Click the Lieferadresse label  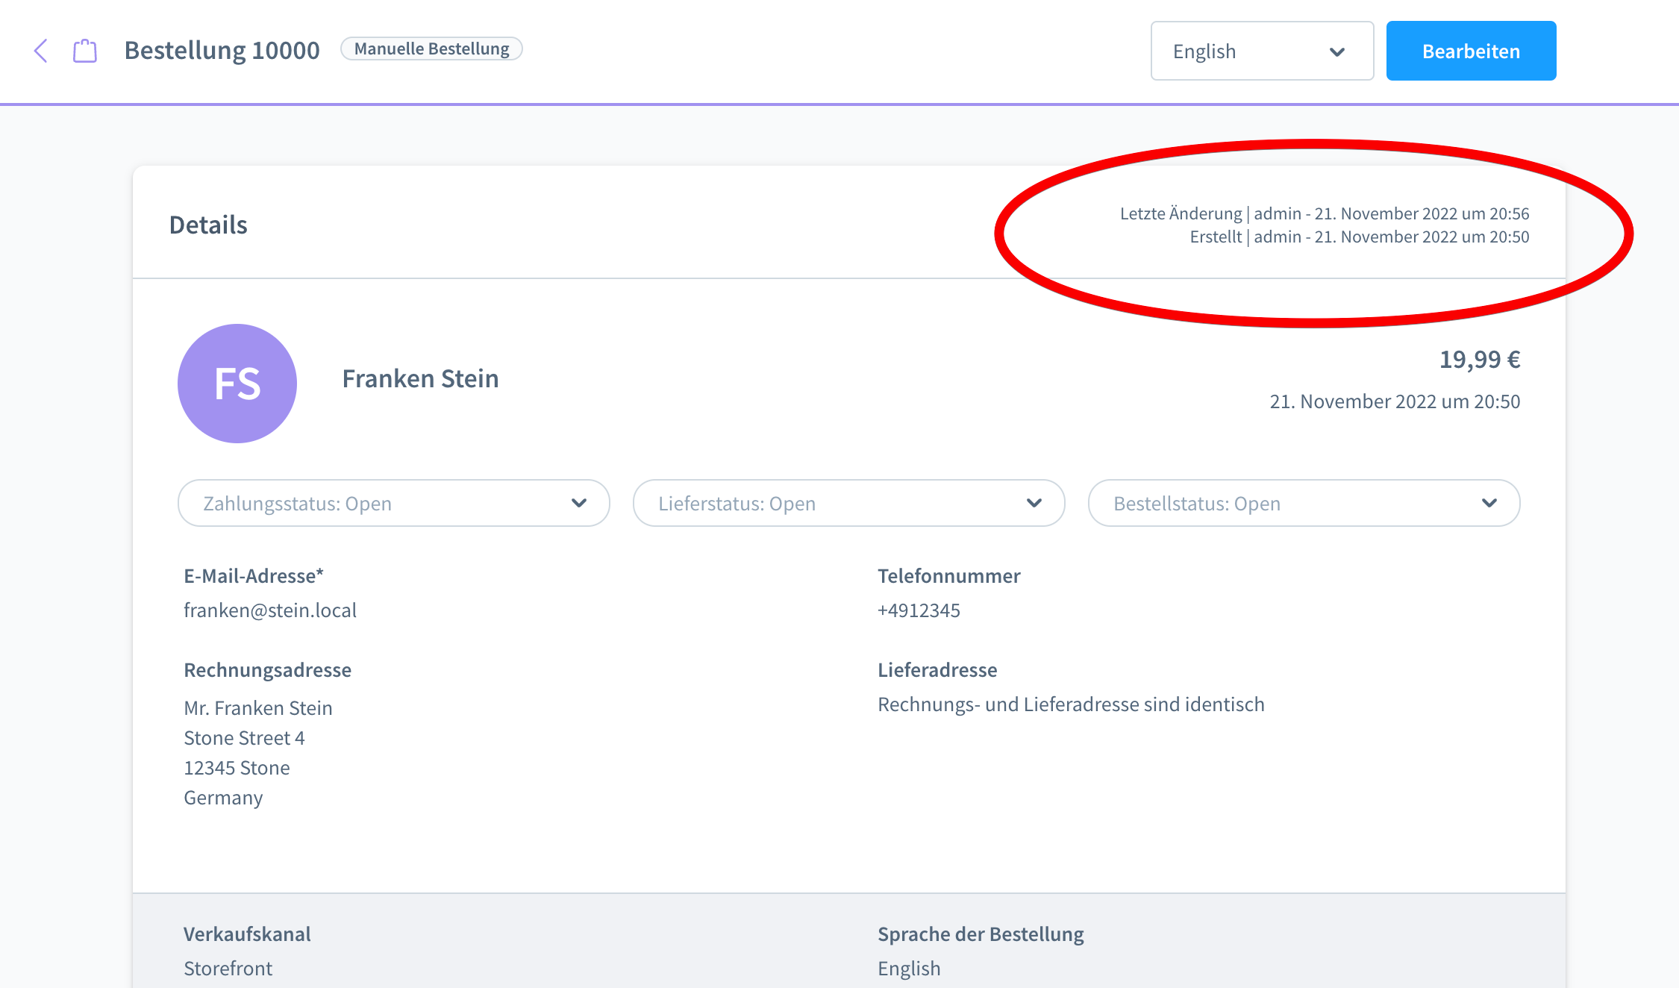[937, 670]
